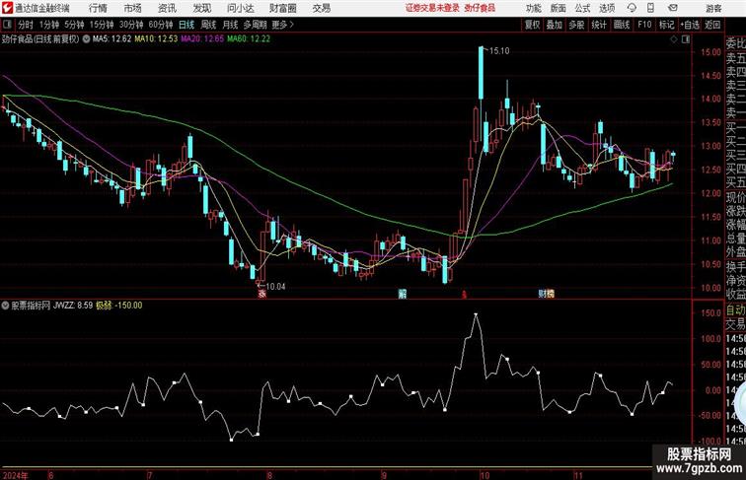746x480 pixels.
Task: Click the 叠加 overlay button
Action: click(x=555, y=25)
